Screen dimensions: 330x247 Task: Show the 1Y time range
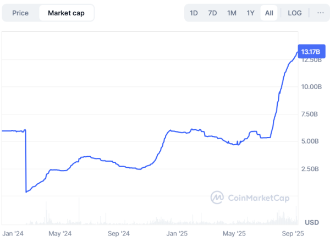(x=250, y=13)
